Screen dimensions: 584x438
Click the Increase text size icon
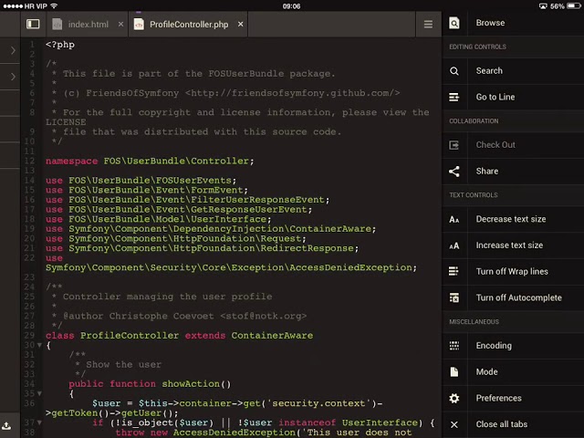coord(454,245)
